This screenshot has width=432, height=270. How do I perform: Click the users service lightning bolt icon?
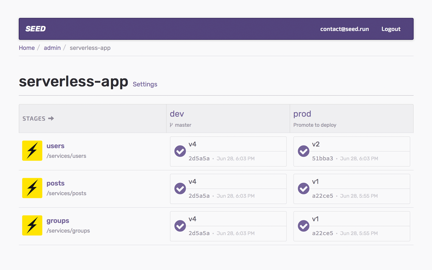32,150
